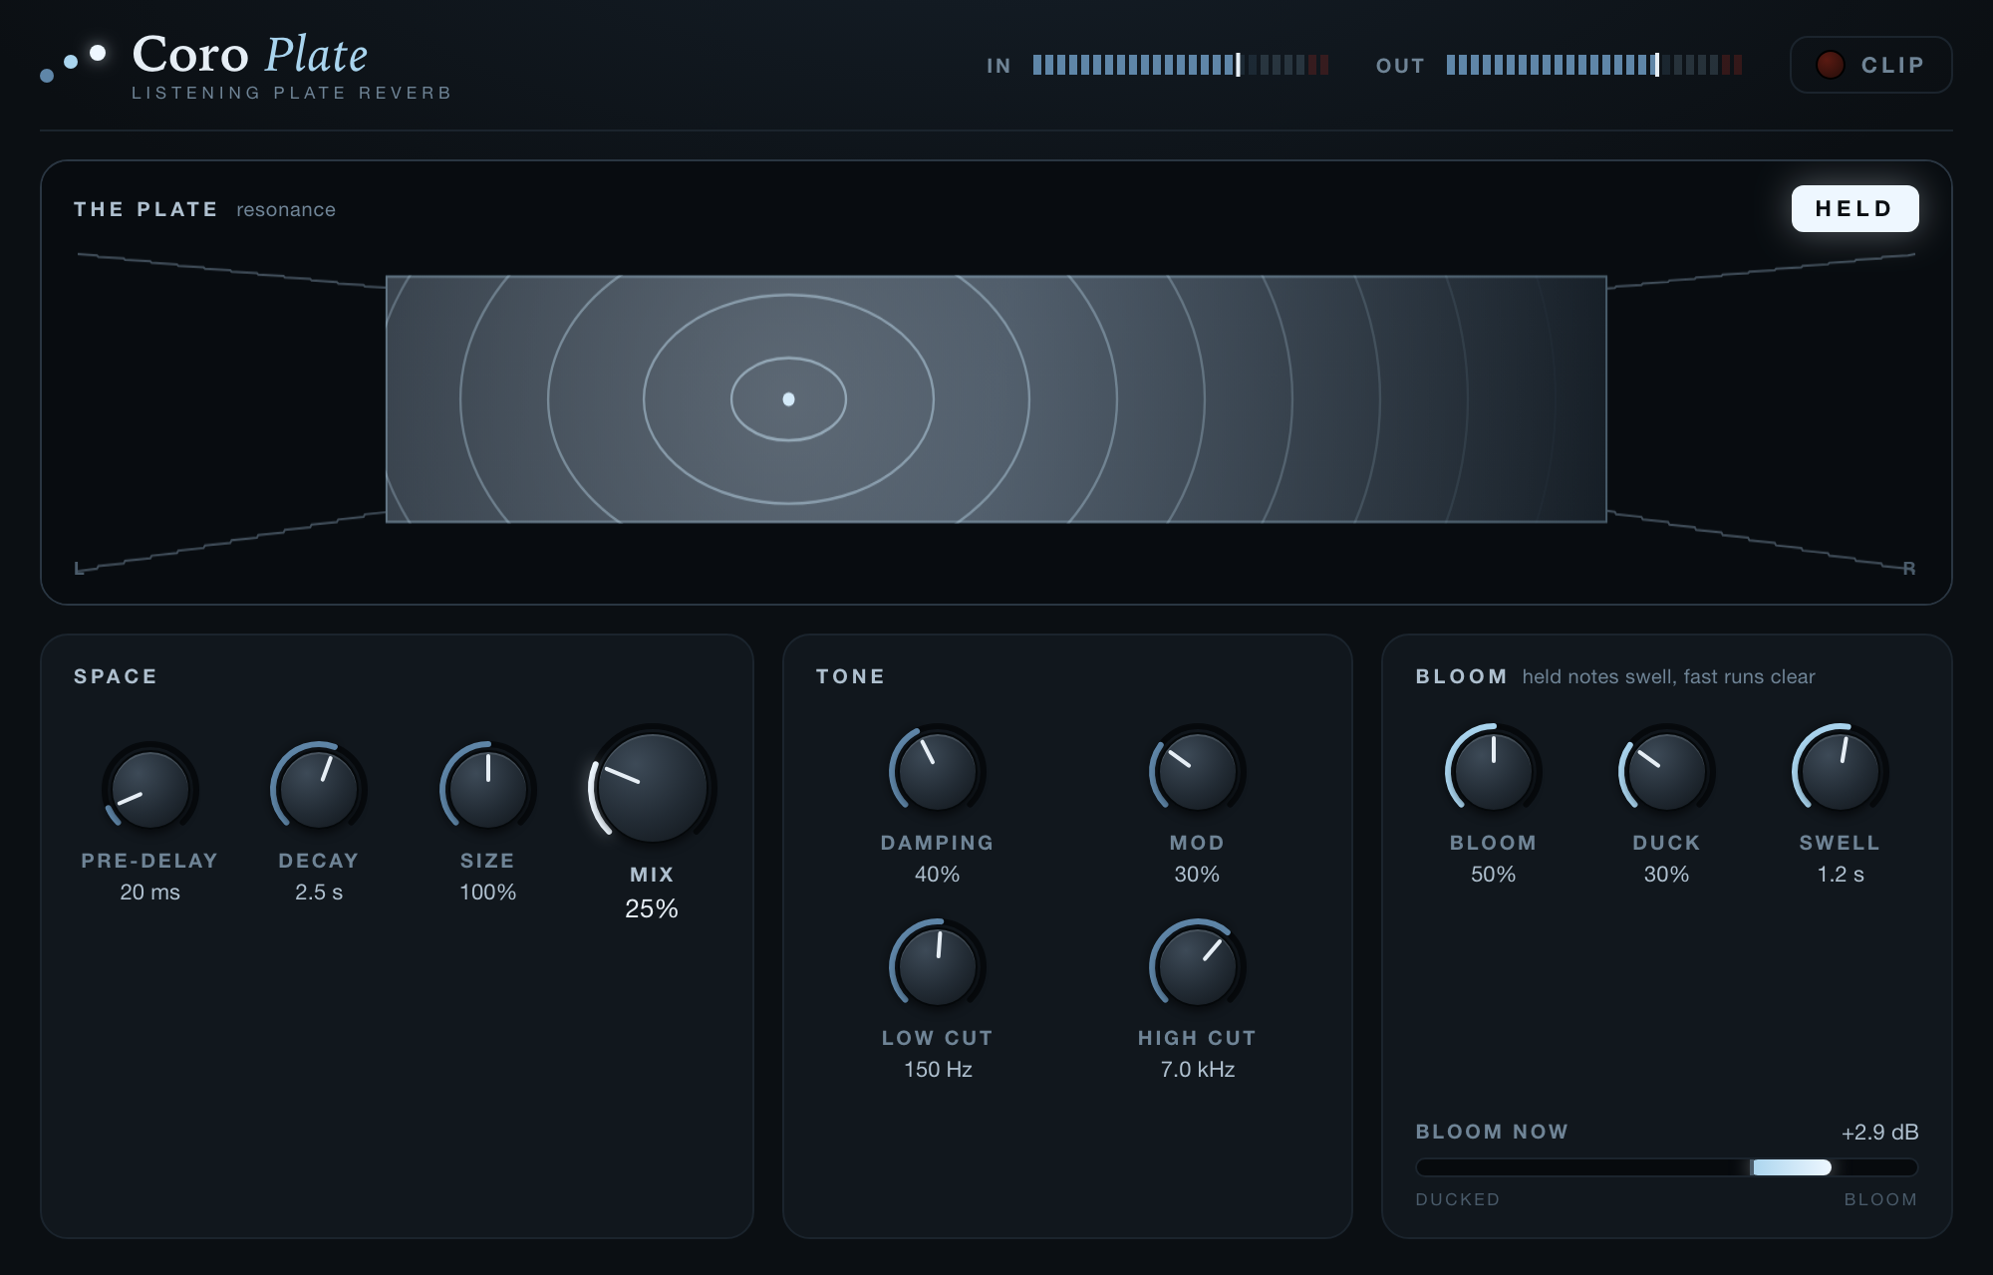Screen dimensions: 1993x1275
Task: Click the Mod knob
Action: click(x=1197, y=771)
